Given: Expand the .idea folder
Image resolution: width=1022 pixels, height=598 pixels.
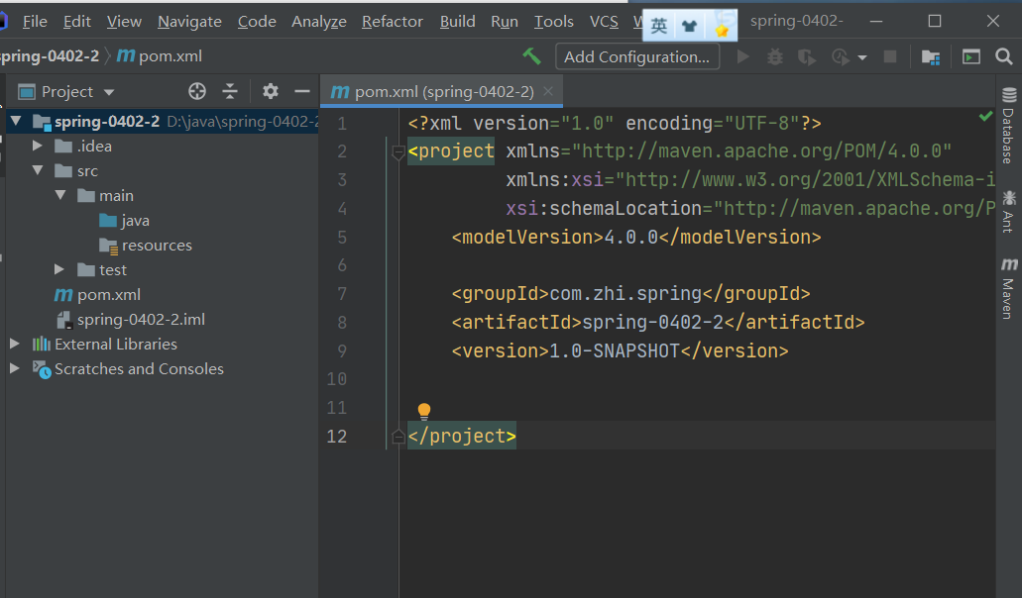Looking at the screenshot, I should pyautogui.click(x=38, y=147).
